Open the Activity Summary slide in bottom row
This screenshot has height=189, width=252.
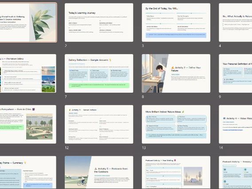pyautogui.click(x=236, y=173)
